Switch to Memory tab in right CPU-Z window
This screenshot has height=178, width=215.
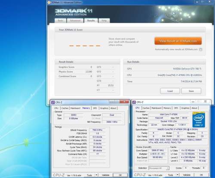(x=167, y=108)
